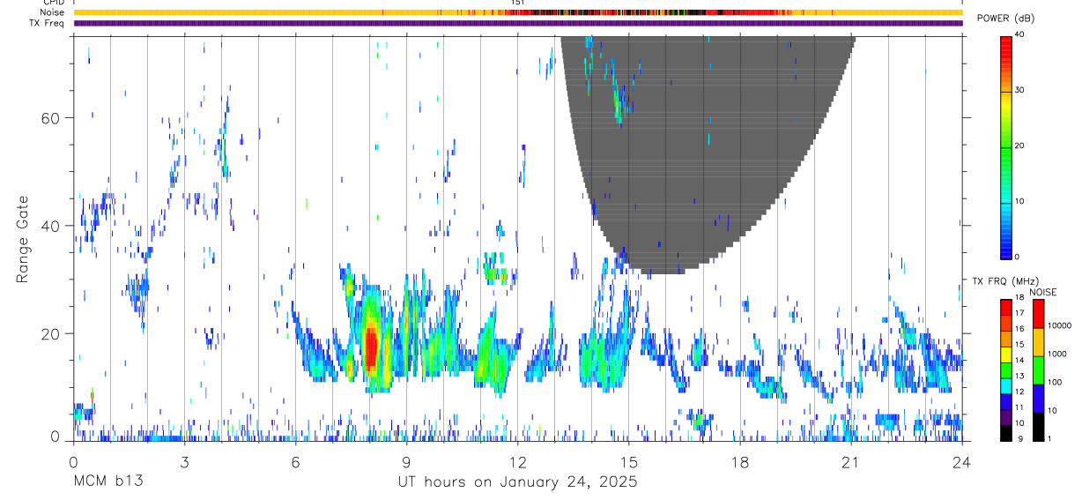Click the x-axis tick label '6'
The image size is (1082, 500).
295,461
